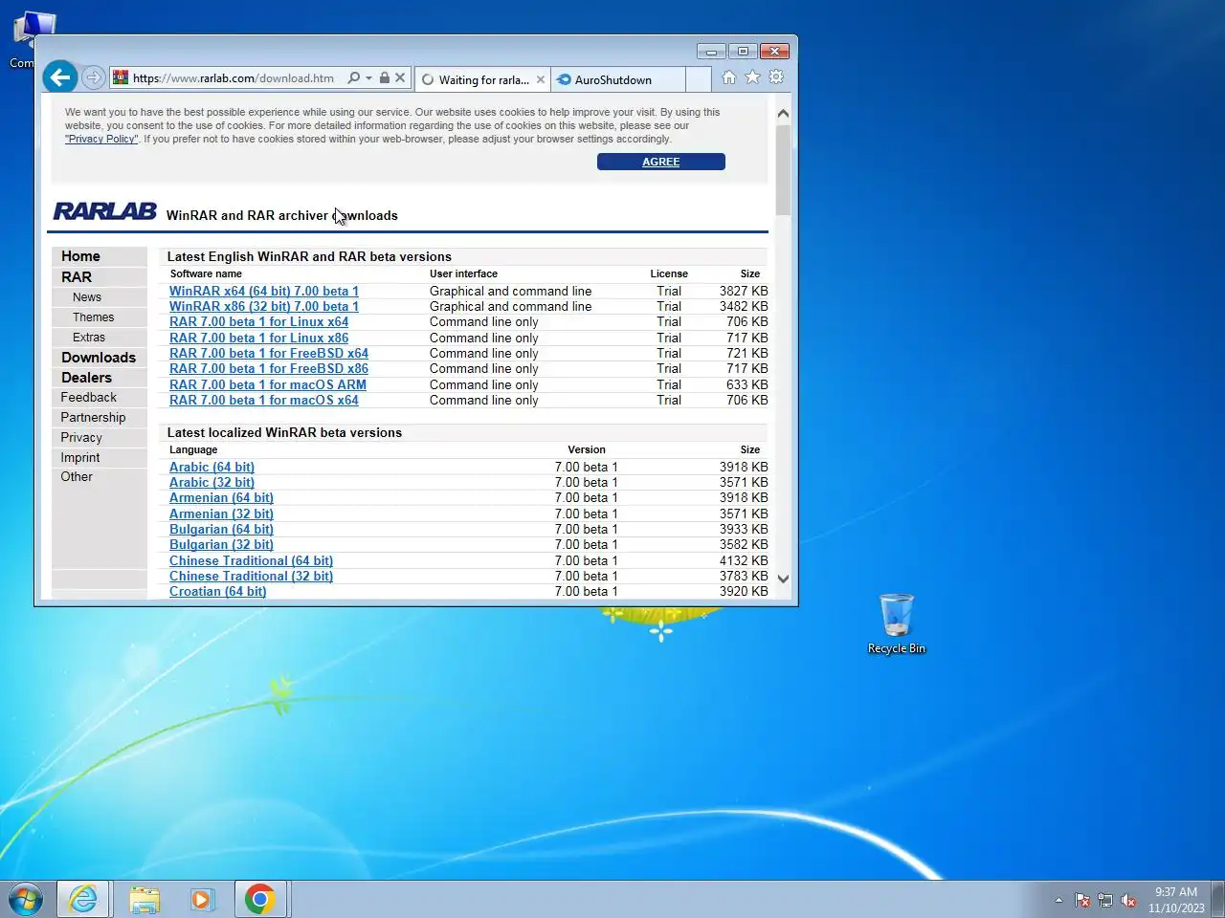Click the address bar URL field
Image resolution: width=1225 pixels, height=918 pixels.
234,78
